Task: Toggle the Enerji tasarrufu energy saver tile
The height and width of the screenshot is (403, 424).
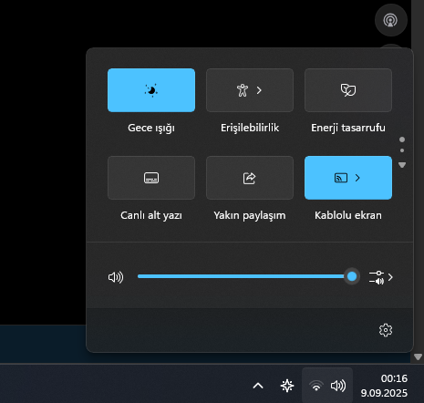Action: (348, 90)
